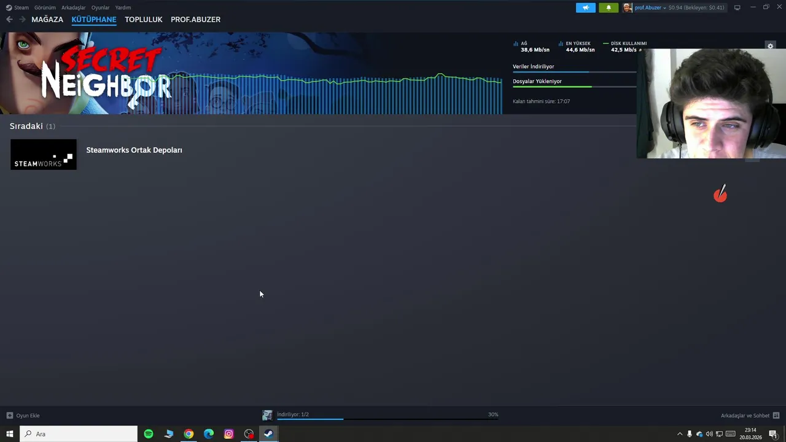Open the volume tray icon
The width and height of the screenshot is (786, 442).
pos(709,434)
